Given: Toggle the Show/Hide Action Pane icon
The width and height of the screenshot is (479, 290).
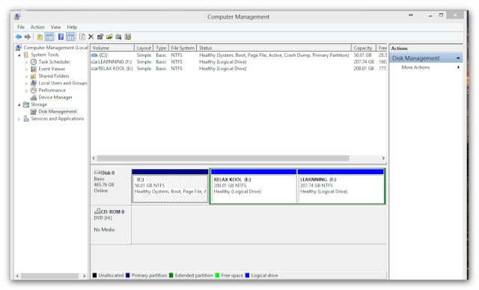Looking at the screenshot, I should (70, 37).
